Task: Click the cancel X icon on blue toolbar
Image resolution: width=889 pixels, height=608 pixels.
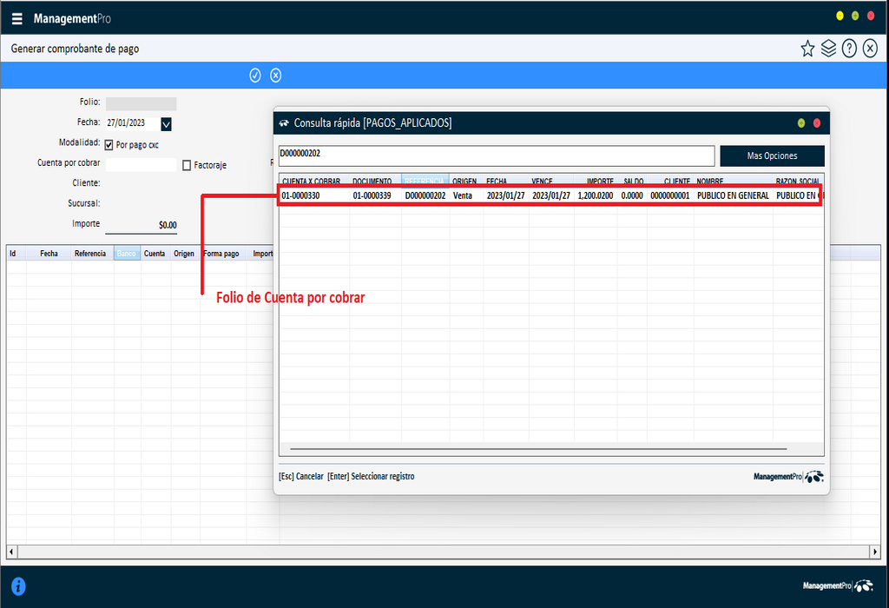Action: [275, 76]
